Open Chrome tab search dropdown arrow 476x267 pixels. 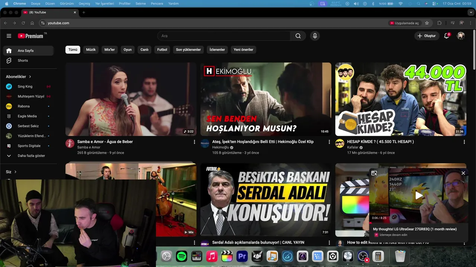(471, 12)
